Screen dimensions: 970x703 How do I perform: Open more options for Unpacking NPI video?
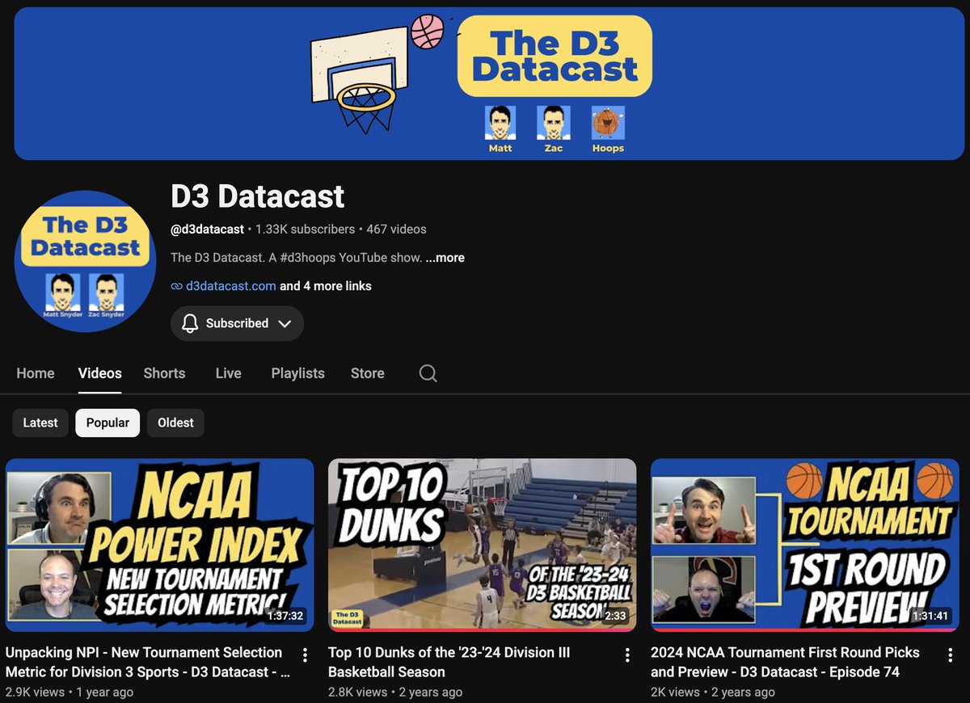[x=305, y=655]
